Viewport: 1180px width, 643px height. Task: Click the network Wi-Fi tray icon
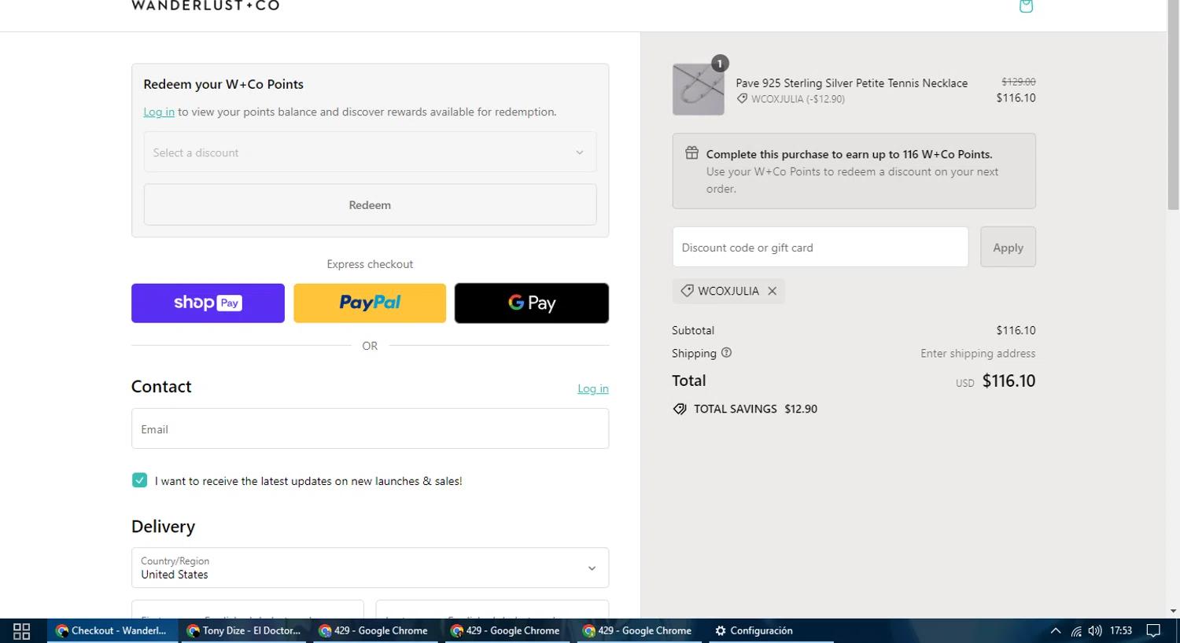(1075, 630)
